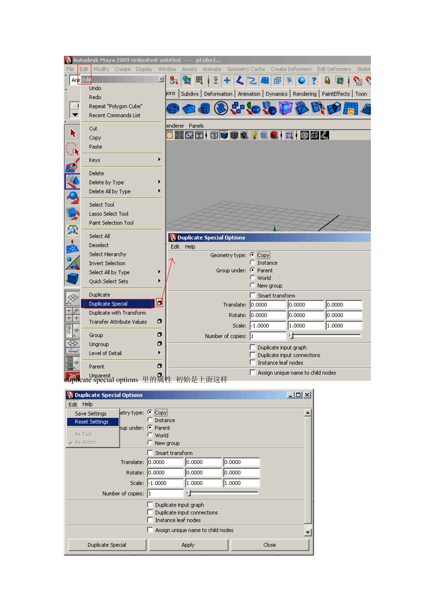
Task: Select the Lasso tool in the toolbox
Action: (x=73, y=149)
